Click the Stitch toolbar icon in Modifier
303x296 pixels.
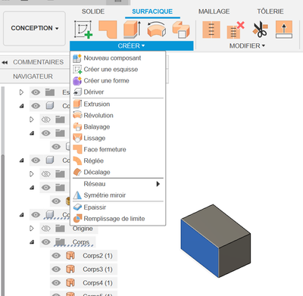211,30
